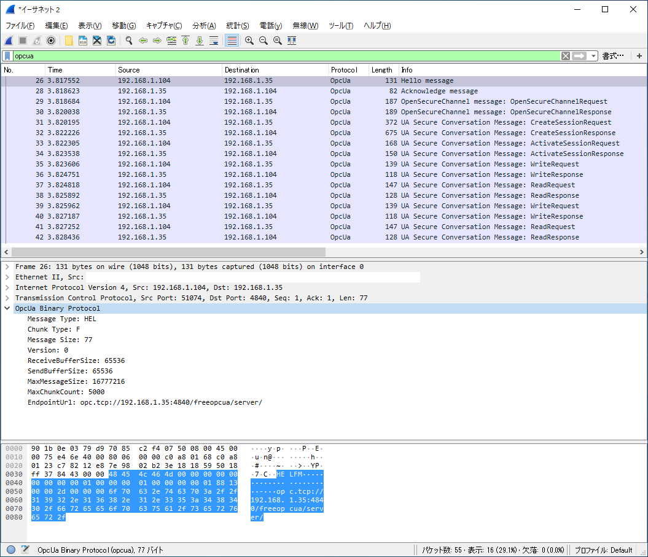Collapse the OpcUa Binary Protocol node
This screenshot has height=557, width=648.
point(7,308)
